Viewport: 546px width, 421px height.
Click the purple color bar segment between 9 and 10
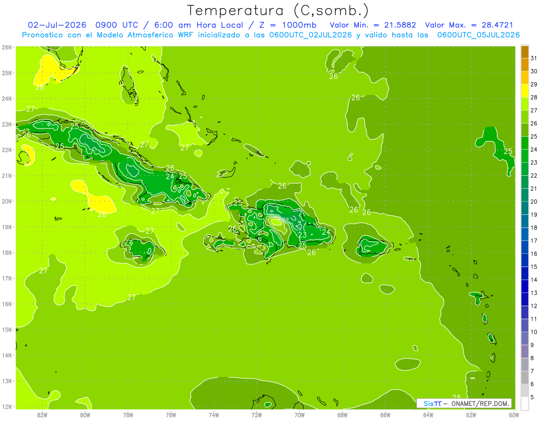coord(525,338)
